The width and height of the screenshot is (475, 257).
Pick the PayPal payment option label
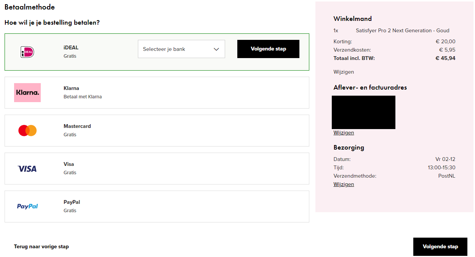[72, 202]
